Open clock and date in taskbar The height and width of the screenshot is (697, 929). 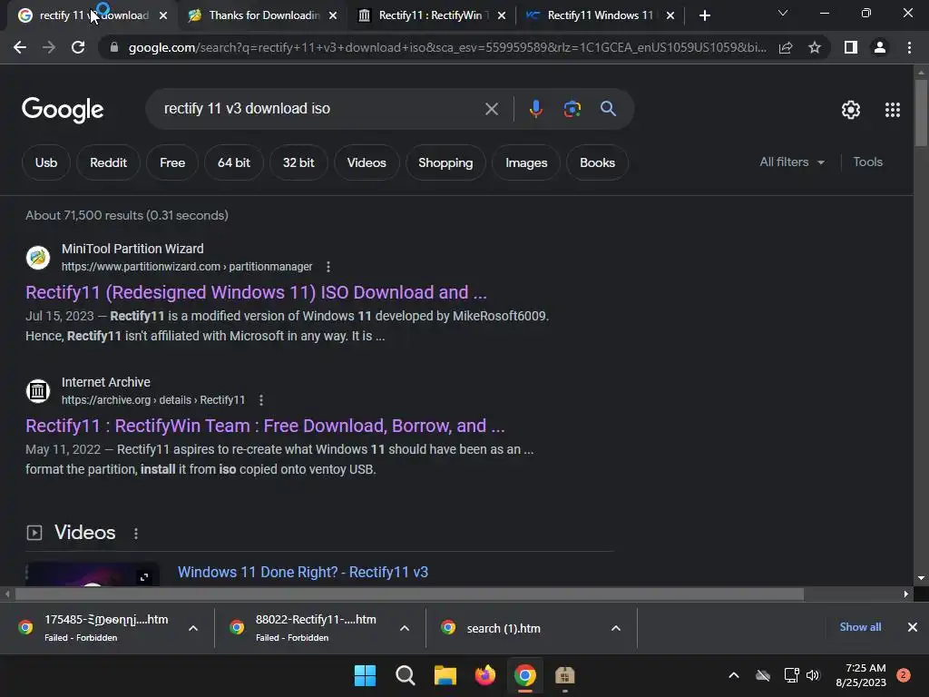[861, 675]
